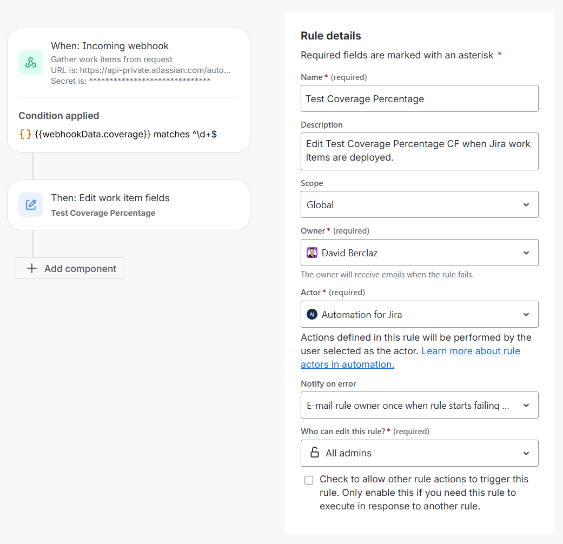Click the webhook trigger icon
The width and height of the screenshot is (563, 544).
click(x=31, y=62)
